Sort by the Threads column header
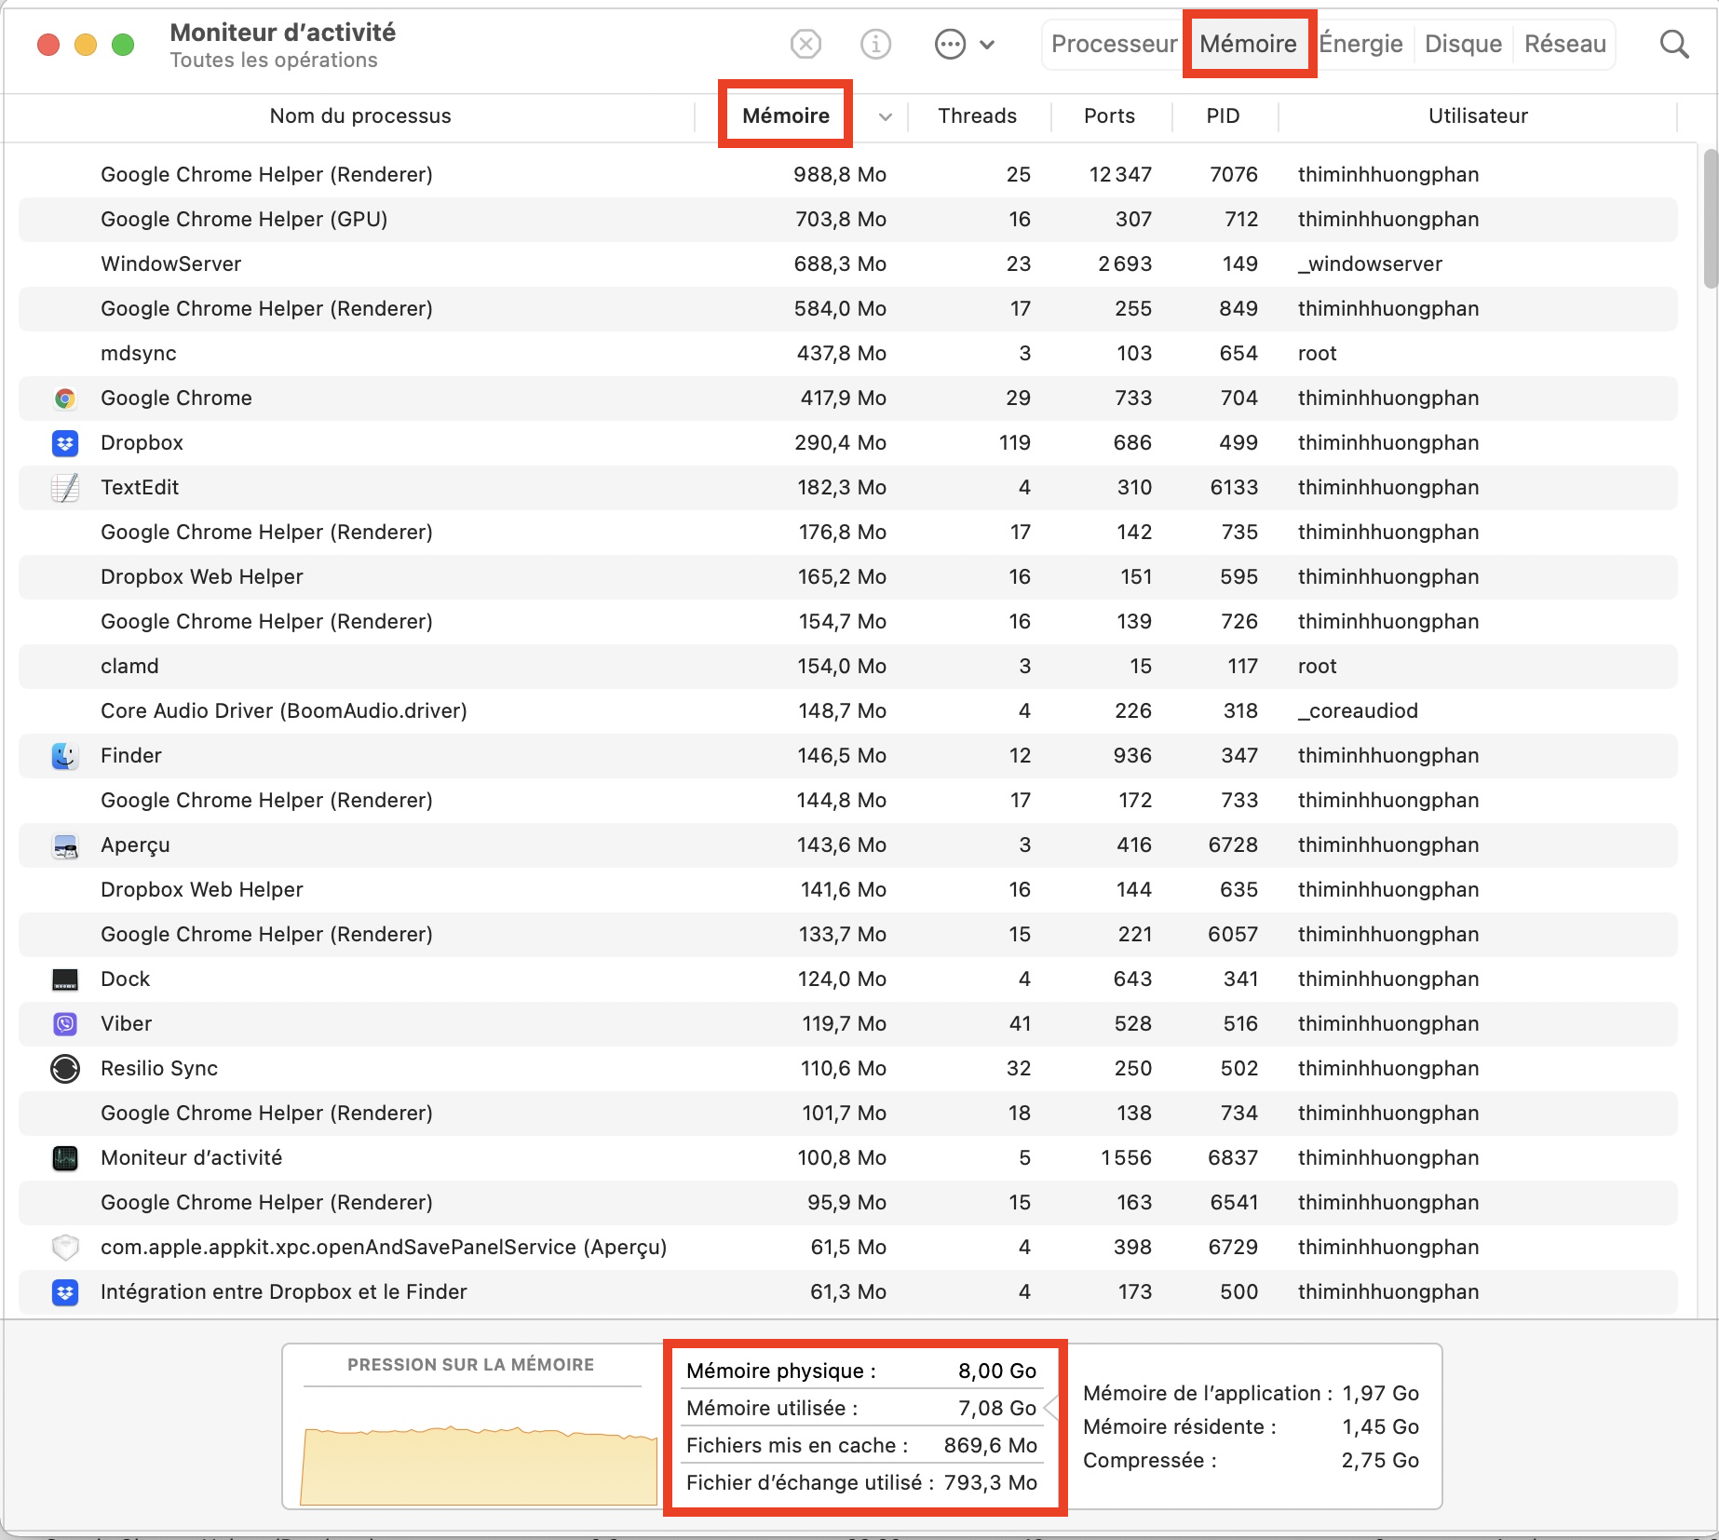 pos(977,115)
